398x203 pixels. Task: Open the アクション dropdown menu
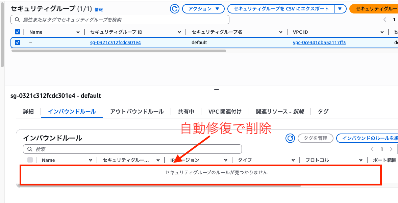203,8
